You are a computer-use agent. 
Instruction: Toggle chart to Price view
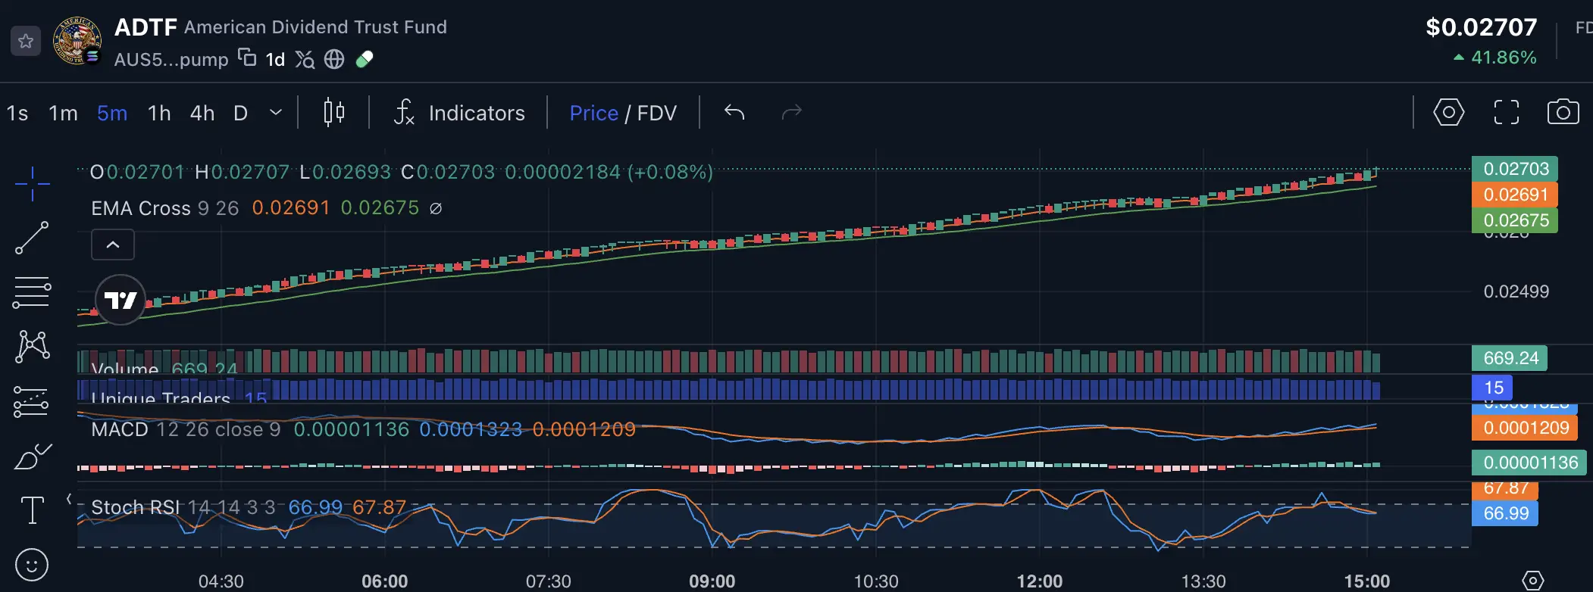click(x=593, y=114)
